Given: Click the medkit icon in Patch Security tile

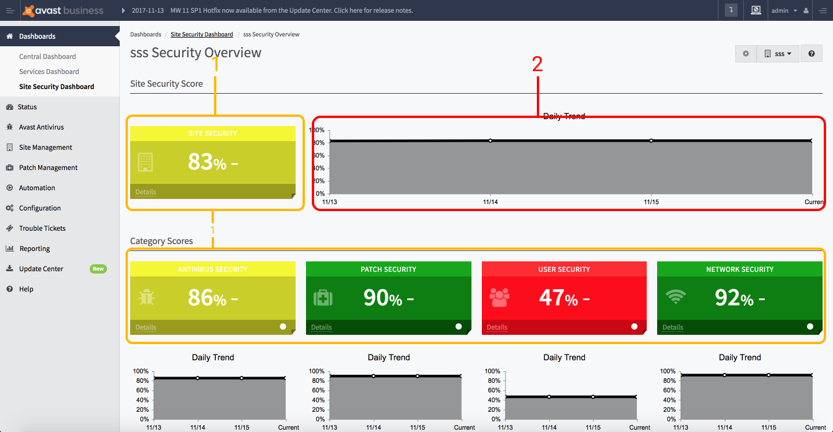Looking at the screenshot, I should 323,298.
